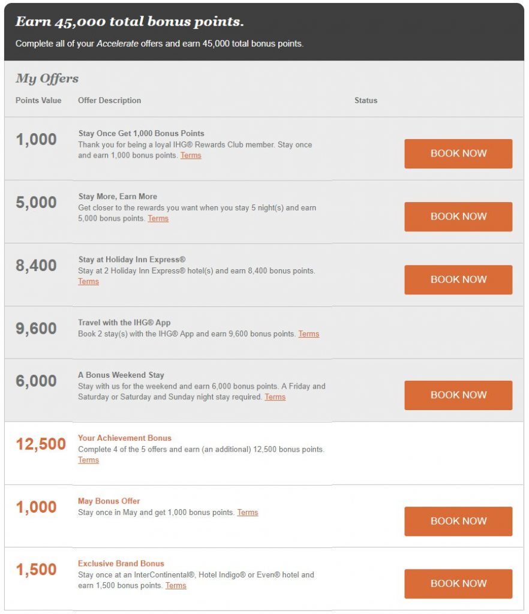The image size is (529, 614).
Task: Click BOOK NOW for Exclusive Brand Bonus
Action: click(x=458, y=583)
